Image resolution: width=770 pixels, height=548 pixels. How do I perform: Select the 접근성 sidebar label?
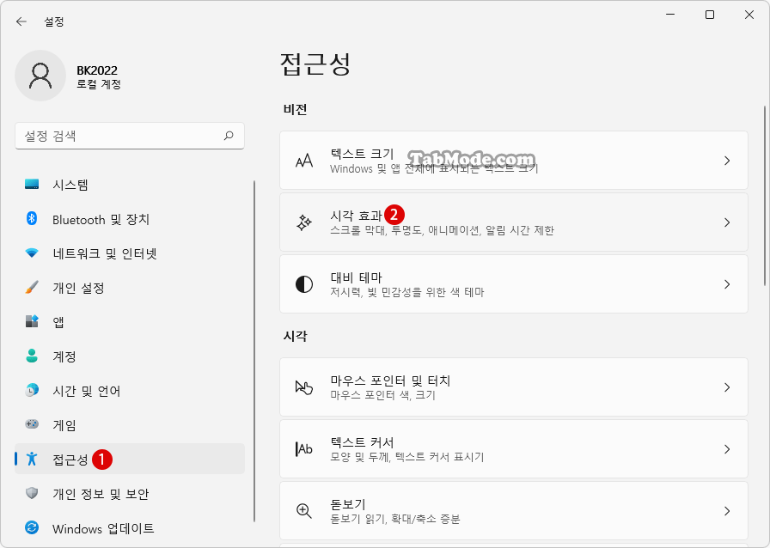(70, 460)
